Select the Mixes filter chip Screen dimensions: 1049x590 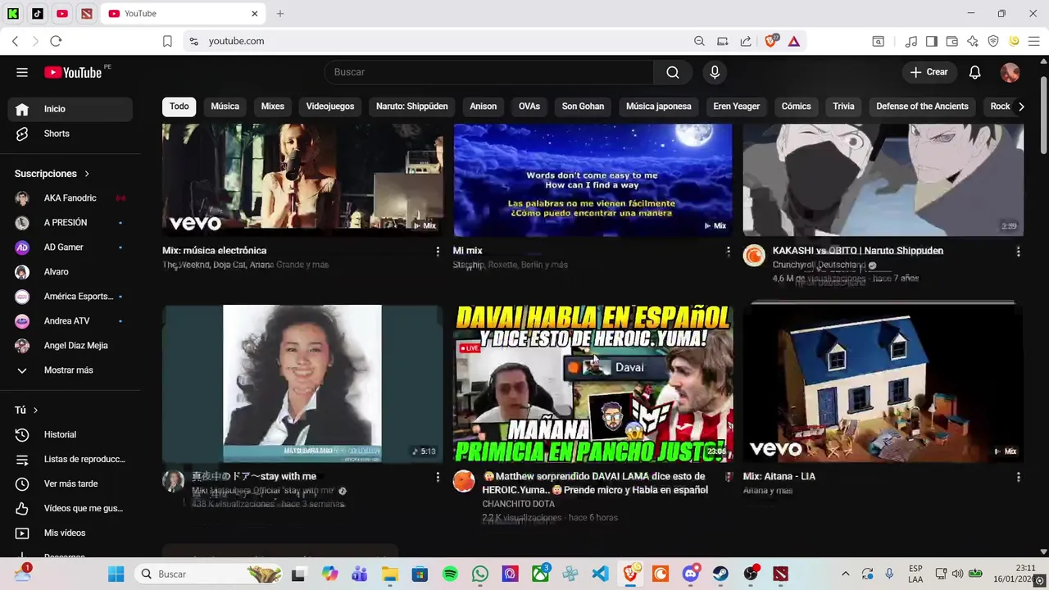(273, 107)
